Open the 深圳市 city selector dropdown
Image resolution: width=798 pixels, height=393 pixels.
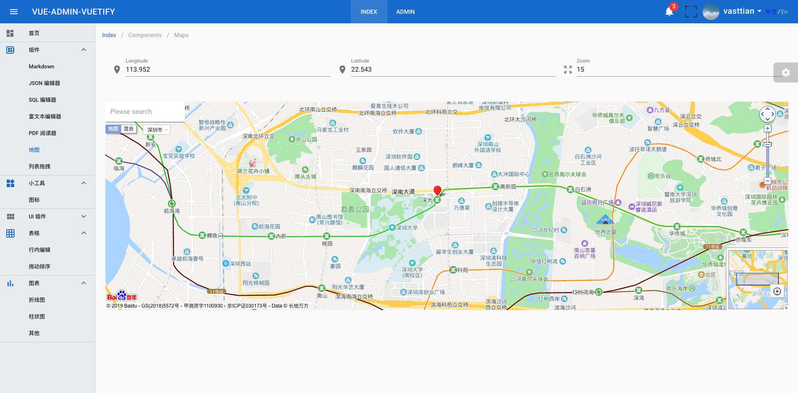[157, 130]
